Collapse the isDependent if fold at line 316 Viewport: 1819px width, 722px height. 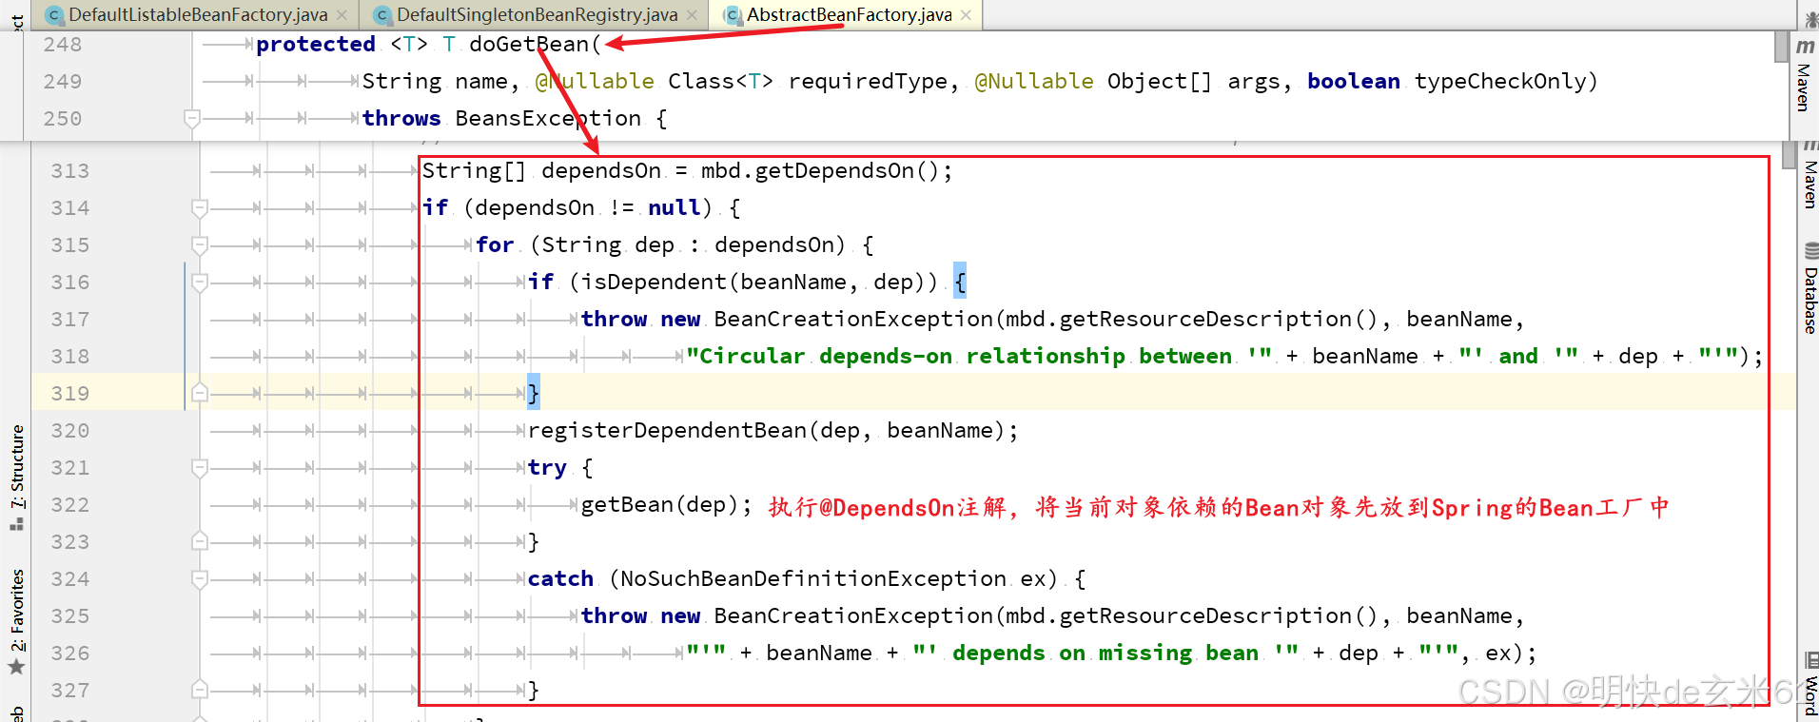[200, 283]
